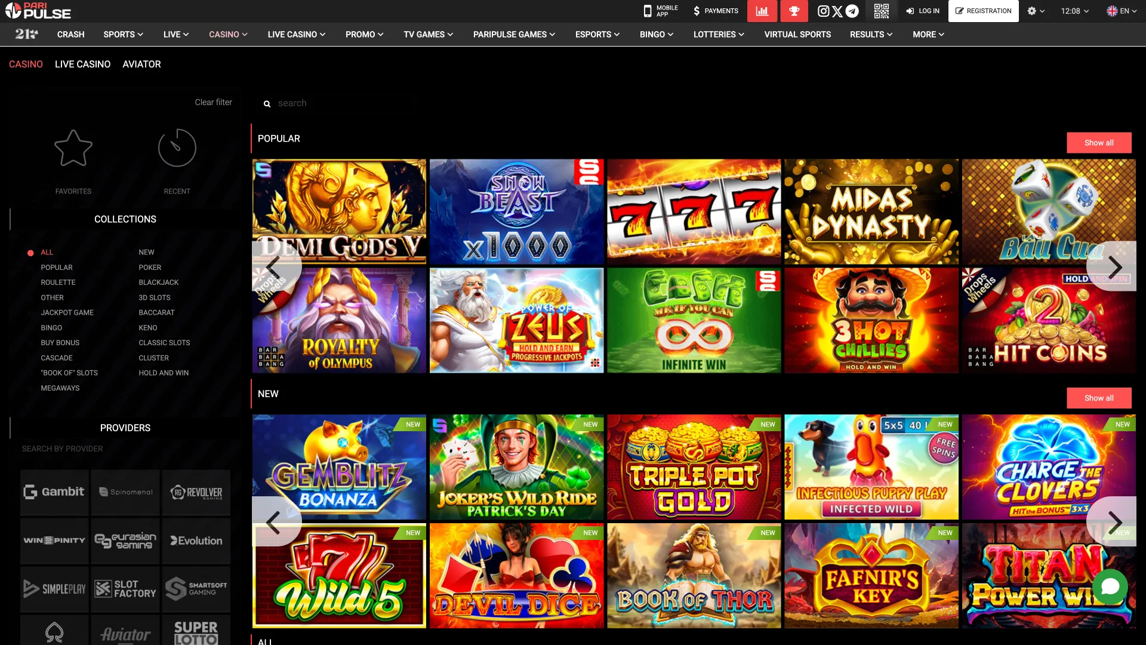Select the SimplePlay provider logo
The height and width of the screenshot is (645, 1146).
(54, 589)
